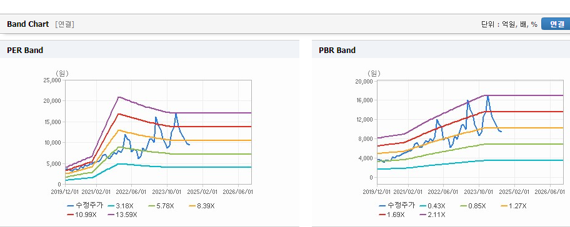Toggle 10.99X legend entry

pyautogui.click(x=82, y=215)
